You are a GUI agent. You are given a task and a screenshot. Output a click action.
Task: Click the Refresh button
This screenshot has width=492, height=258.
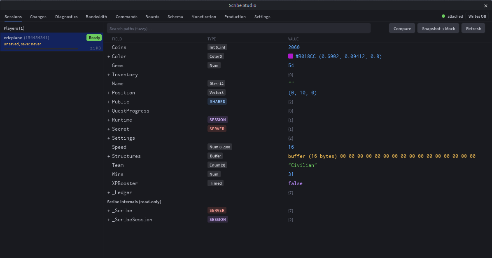(x=473, y=28)
